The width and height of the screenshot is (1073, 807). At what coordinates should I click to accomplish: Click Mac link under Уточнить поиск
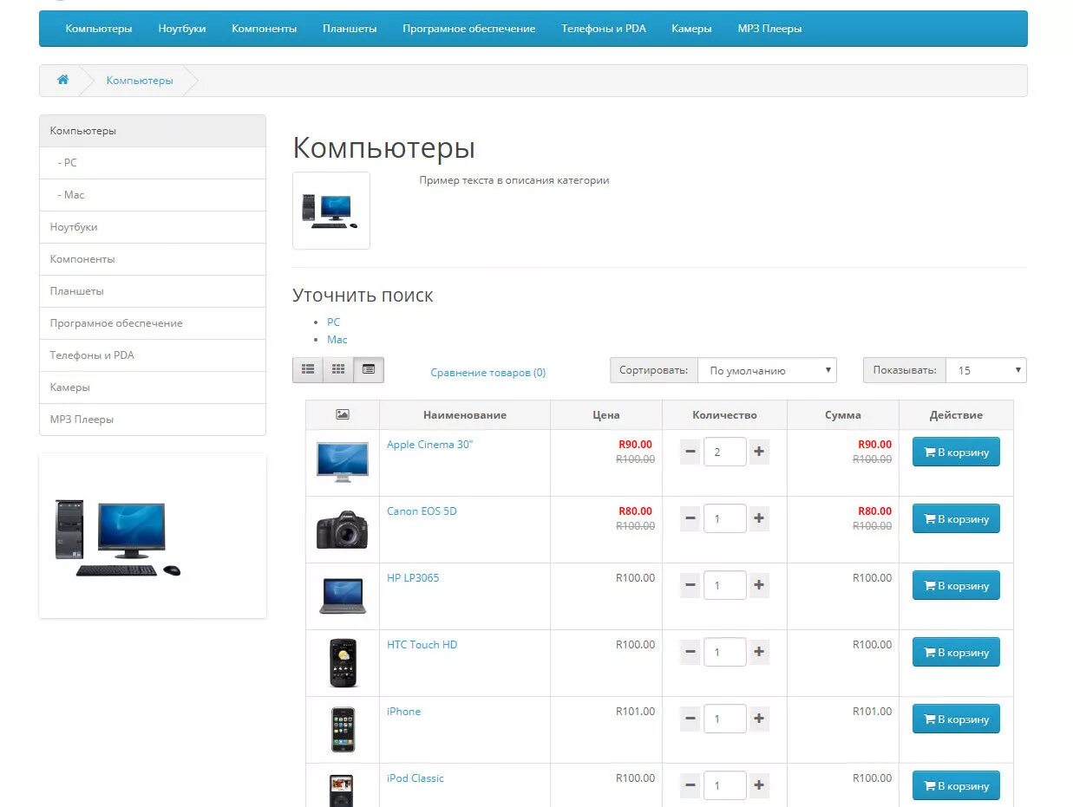coord(337,340)
